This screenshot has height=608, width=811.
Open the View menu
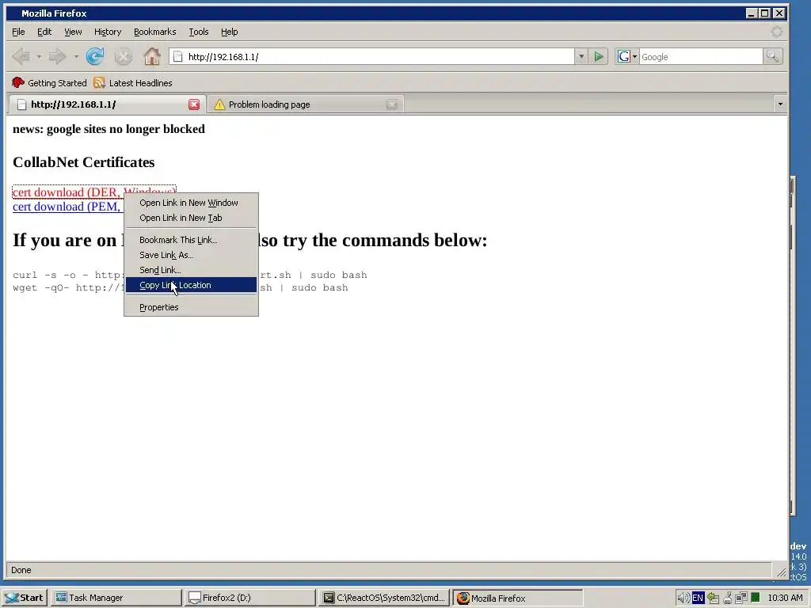tap(73, 32)
